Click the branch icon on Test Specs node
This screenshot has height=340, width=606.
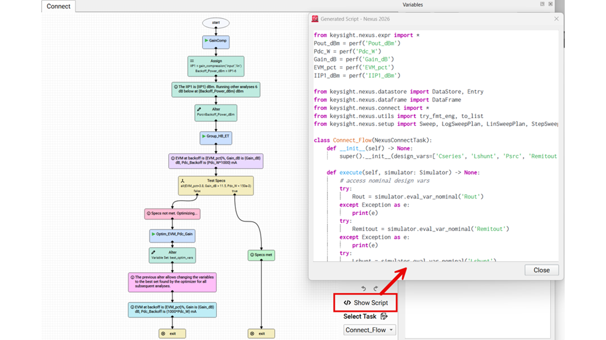(x=183, y=181)
